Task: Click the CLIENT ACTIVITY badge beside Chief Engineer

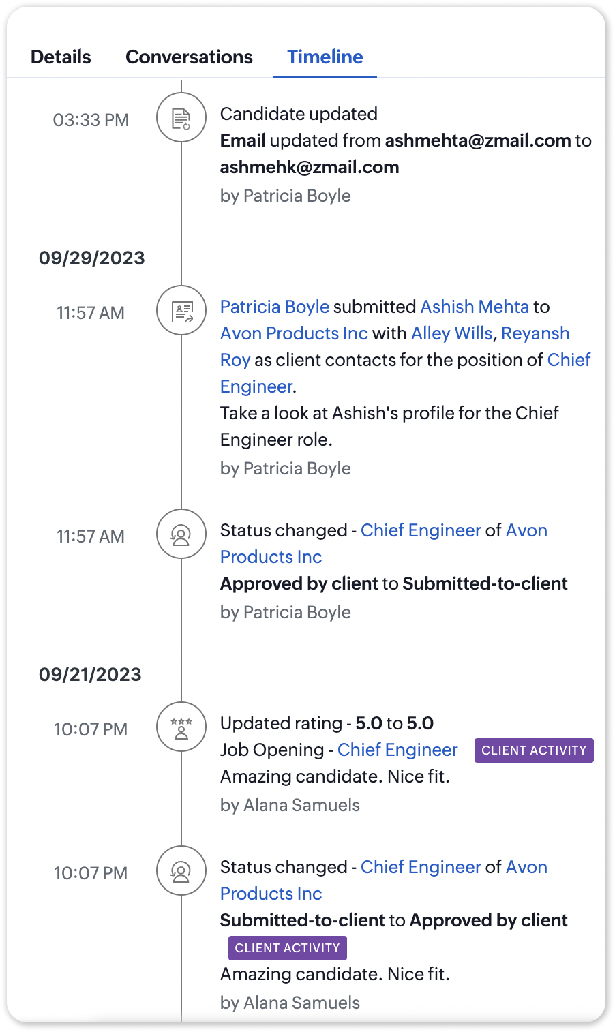Action: click(x=534, y=750)
